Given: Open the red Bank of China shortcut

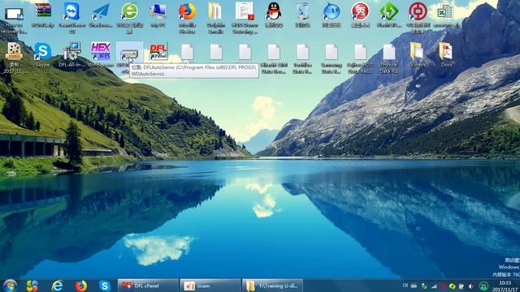Looking at the screenshot, I should tap(418, 18).
